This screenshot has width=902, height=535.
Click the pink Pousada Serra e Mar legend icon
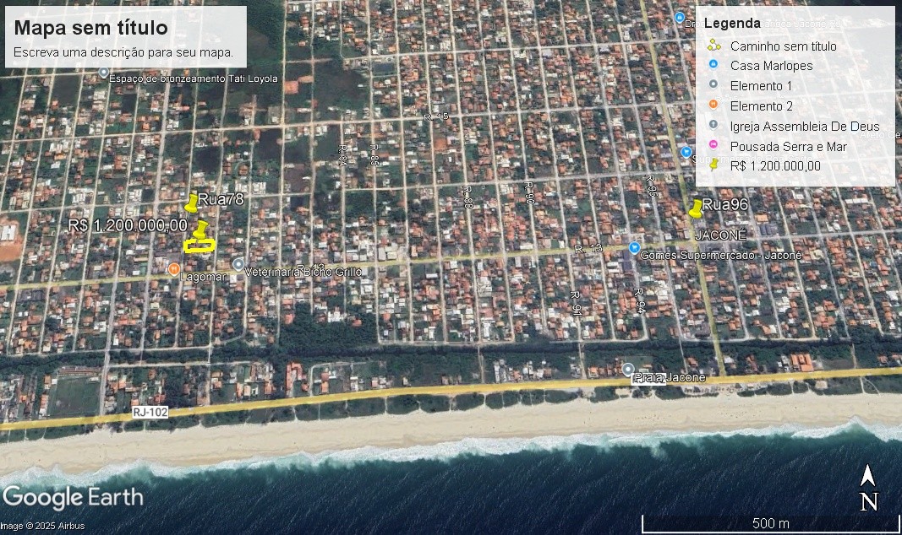click(x=713, y=145)
